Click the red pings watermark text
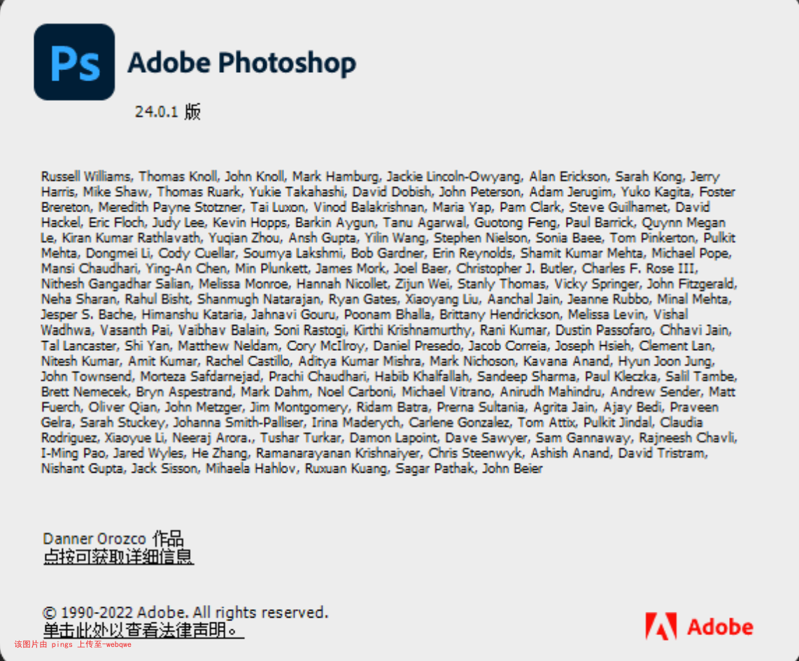The width and height of the screenshot is (799, 661). [73, 644]
